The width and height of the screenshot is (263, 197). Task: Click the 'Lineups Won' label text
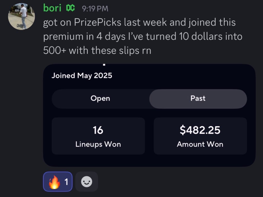(98, 144)
